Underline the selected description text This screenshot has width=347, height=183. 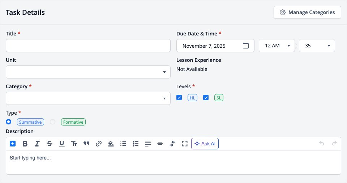coord(62,144)
